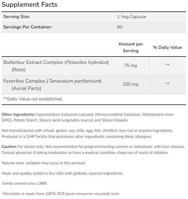The height and width of the screenshot is (199, 188).
Task: Select the Servings Per Container label
Action: point(28,27)
